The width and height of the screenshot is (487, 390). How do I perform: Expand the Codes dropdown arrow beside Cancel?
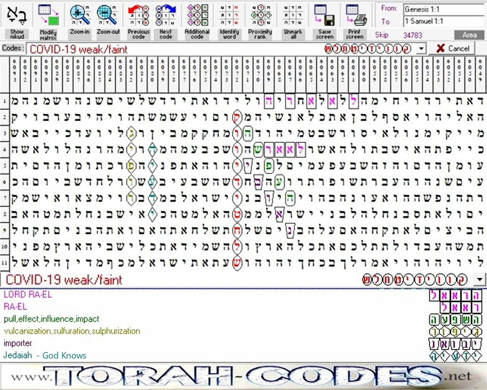click(x=421, y=49)
